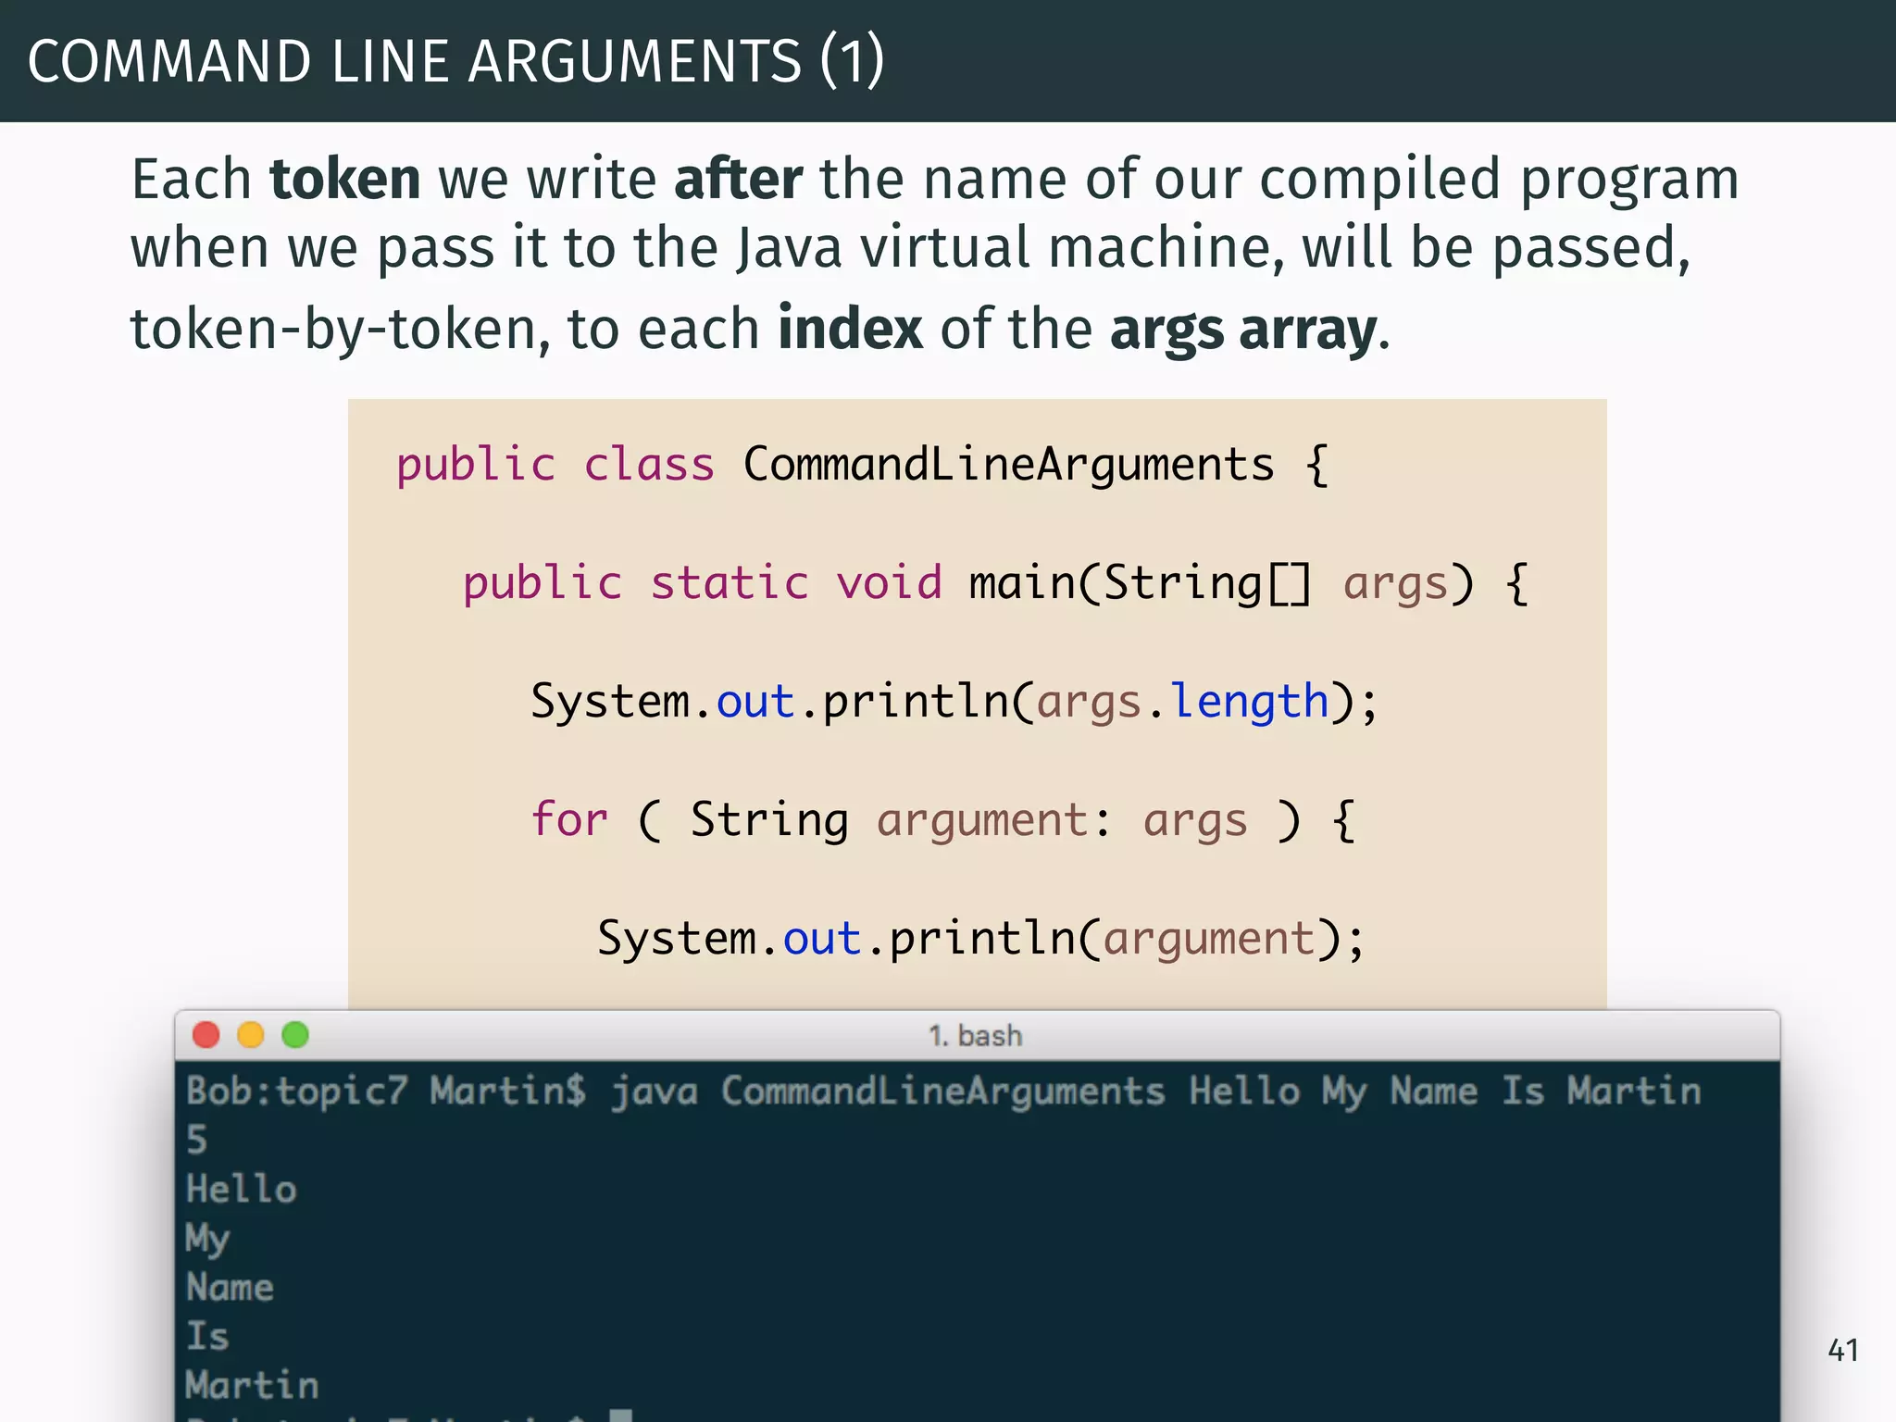Click the bold phrase 'args array'
Image resolution: width=1896 pixels, height=1422 pixels.
(x=1244, y=331)
